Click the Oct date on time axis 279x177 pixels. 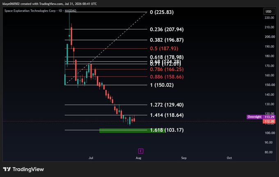pyautogui.click(x=229, y=158)
